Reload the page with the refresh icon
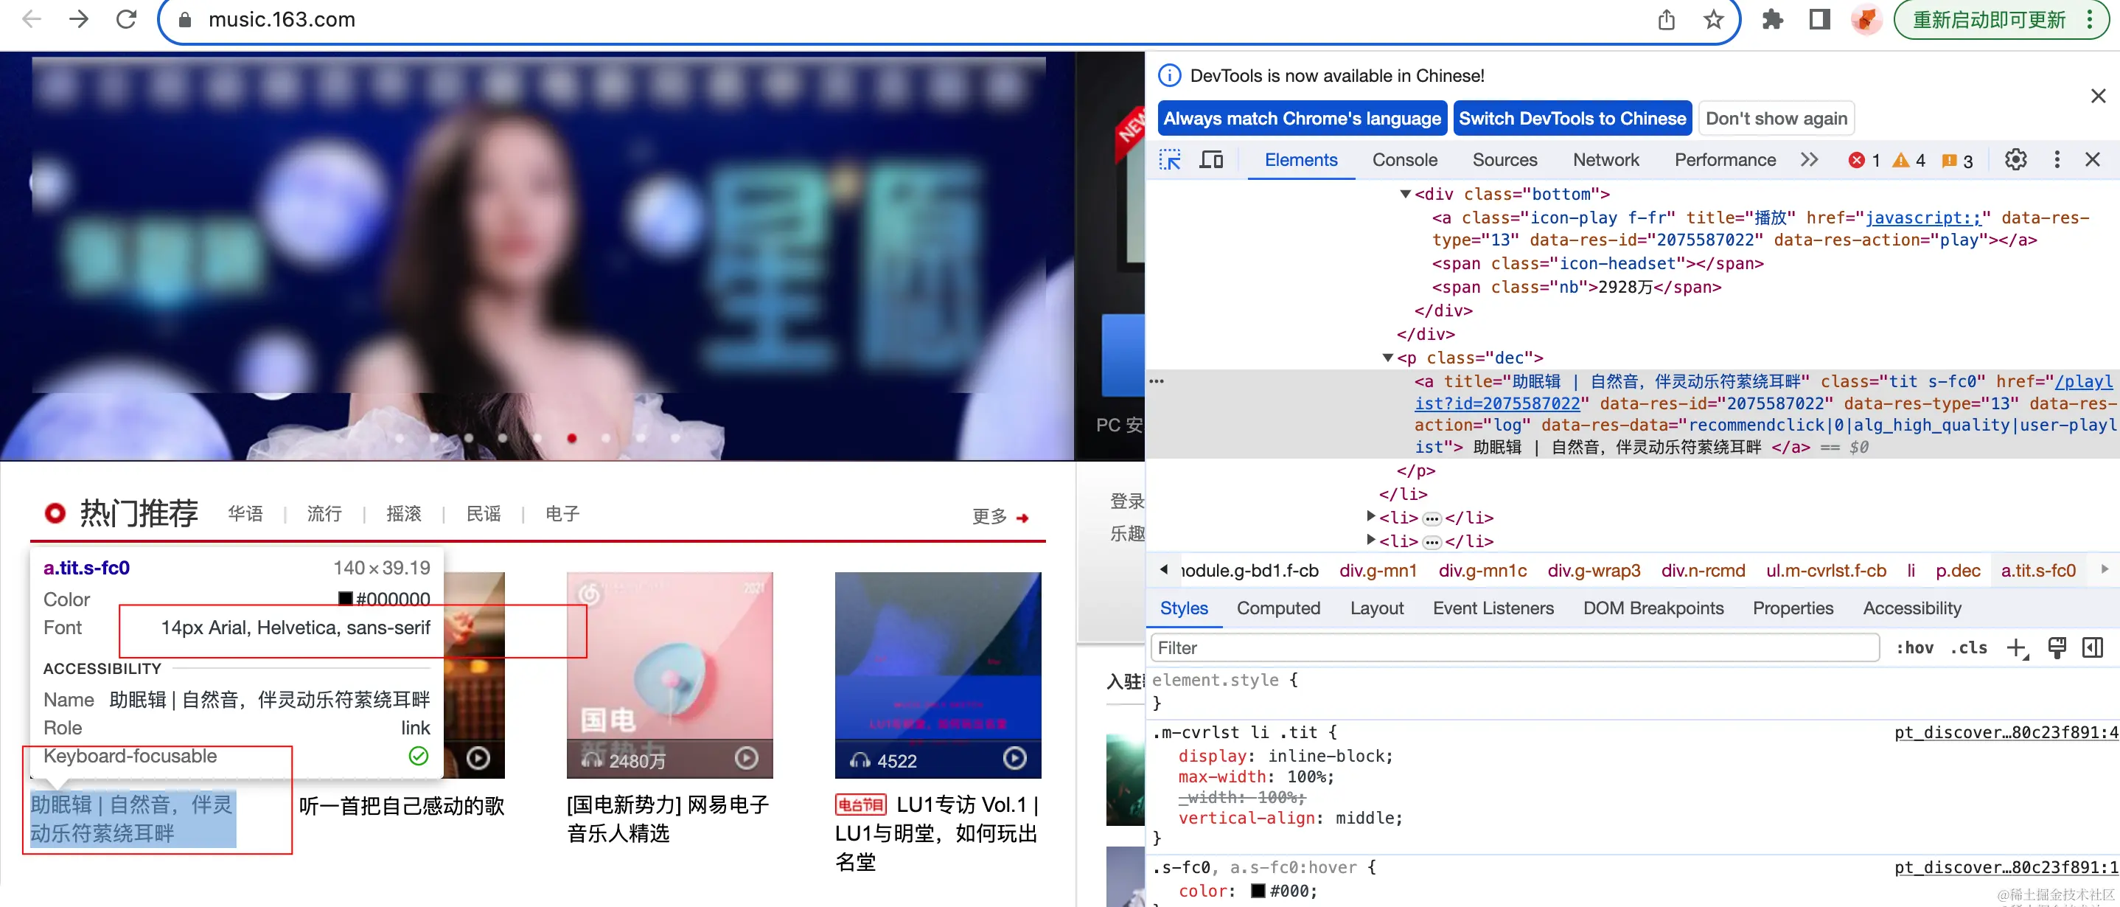This screenshot has width=2120, height=907. (x=126, y=19)
